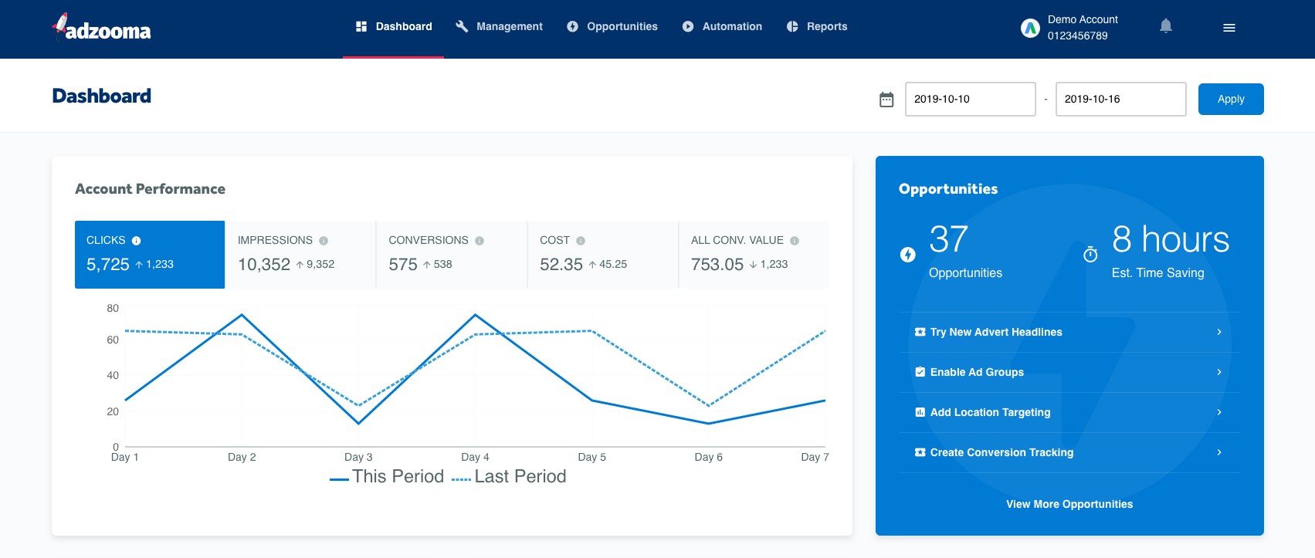Viewport: 1315px width, 558px height.
Task: Open the calendar date picker icon
Action: point(886,100)
